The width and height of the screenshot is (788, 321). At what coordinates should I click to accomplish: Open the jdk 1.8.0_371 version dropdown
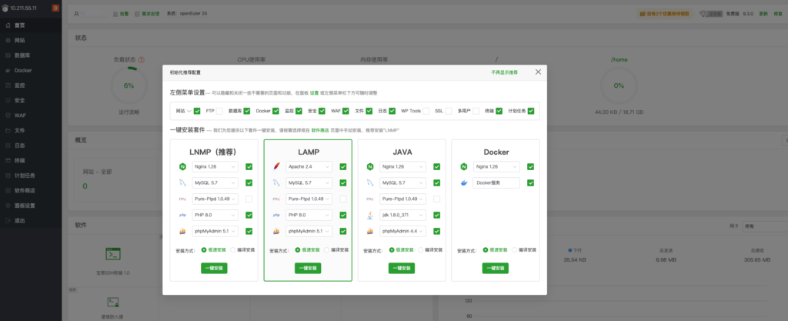404,215
